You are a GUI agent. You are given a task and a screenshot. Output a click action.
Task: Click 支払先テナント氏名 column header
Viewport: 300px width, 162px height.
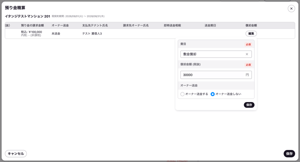[95, 26]
